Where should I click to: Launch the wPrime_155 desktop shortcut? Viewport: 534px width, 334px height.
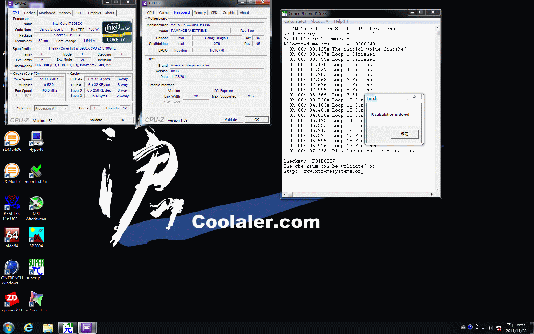click(36, 302)
